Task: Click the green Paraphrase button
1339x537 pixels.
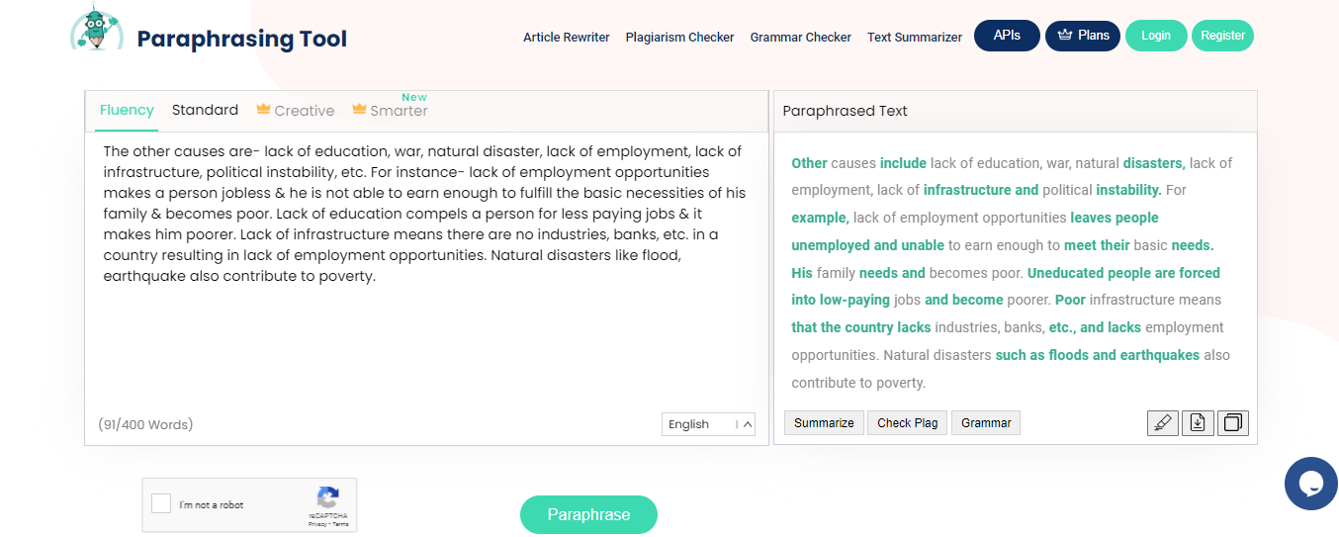Action: pyautogui.click(x=588, y=514)
